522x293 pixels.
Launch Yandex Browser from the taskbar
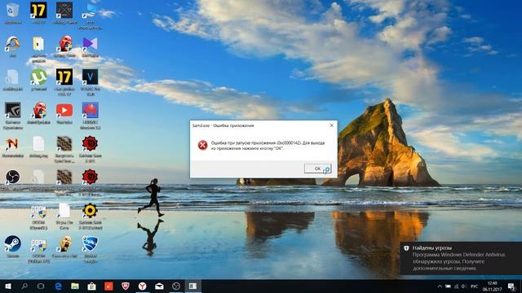(143, 286)
